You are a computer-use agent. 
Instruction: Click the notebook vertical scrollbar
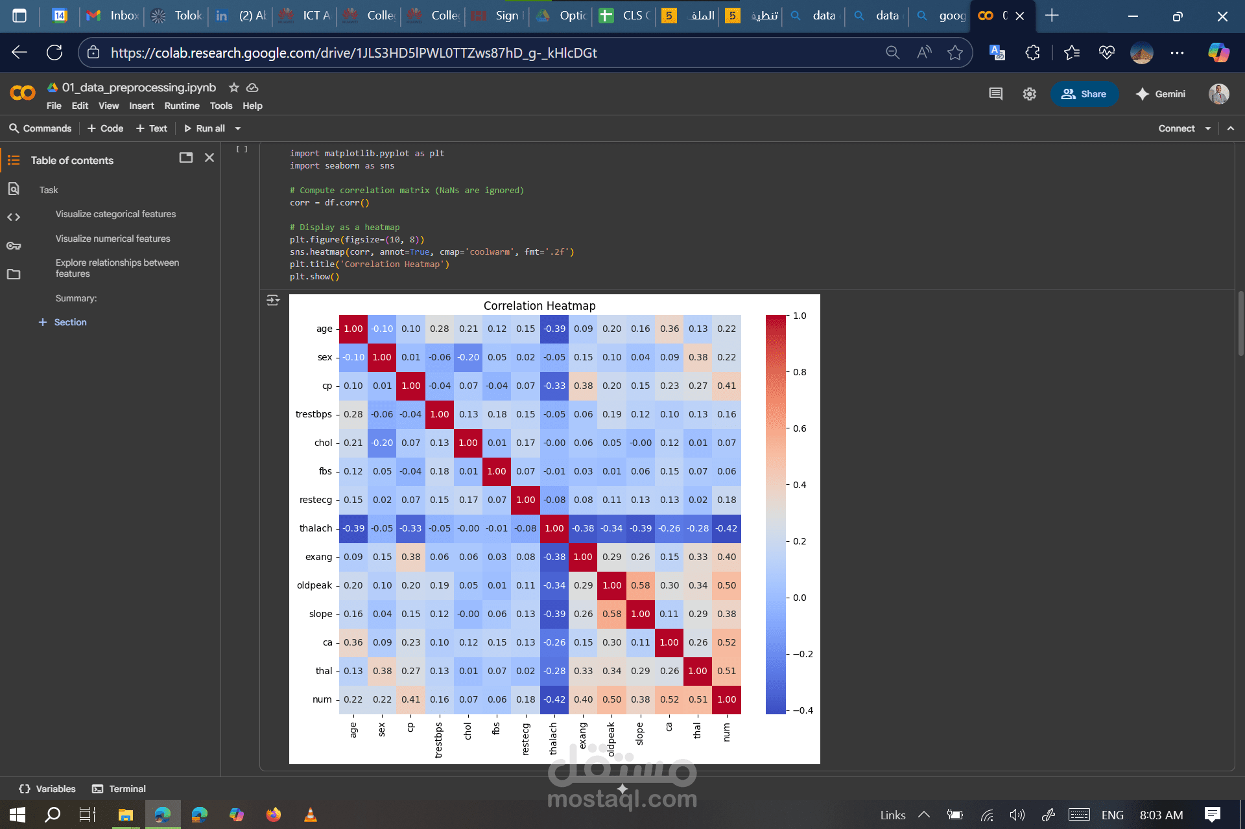pyautogui.click(x=1240, y=324)
